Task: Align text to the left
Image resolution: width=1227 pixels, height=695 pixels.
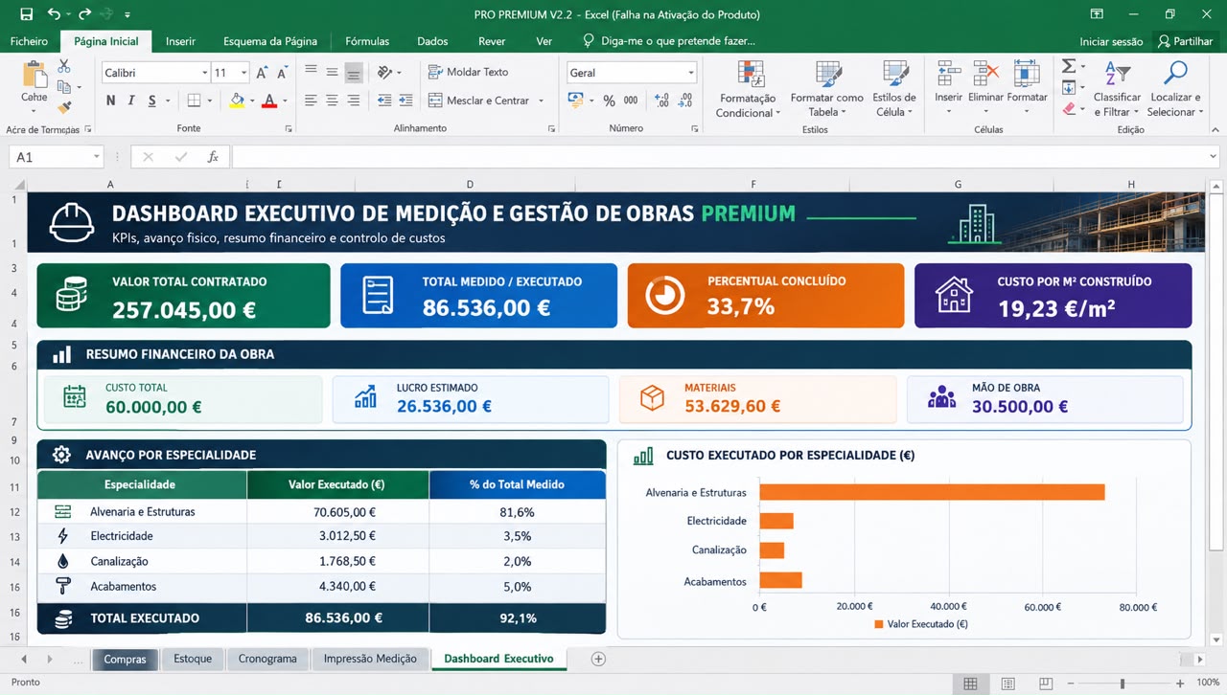Action: (x=311, y=101)
